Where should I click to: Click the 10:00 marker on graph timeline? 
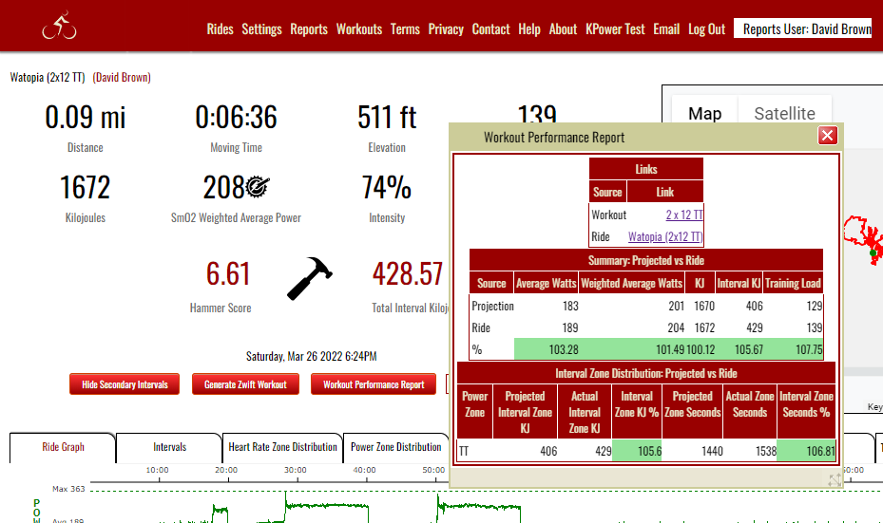[157, 470]
